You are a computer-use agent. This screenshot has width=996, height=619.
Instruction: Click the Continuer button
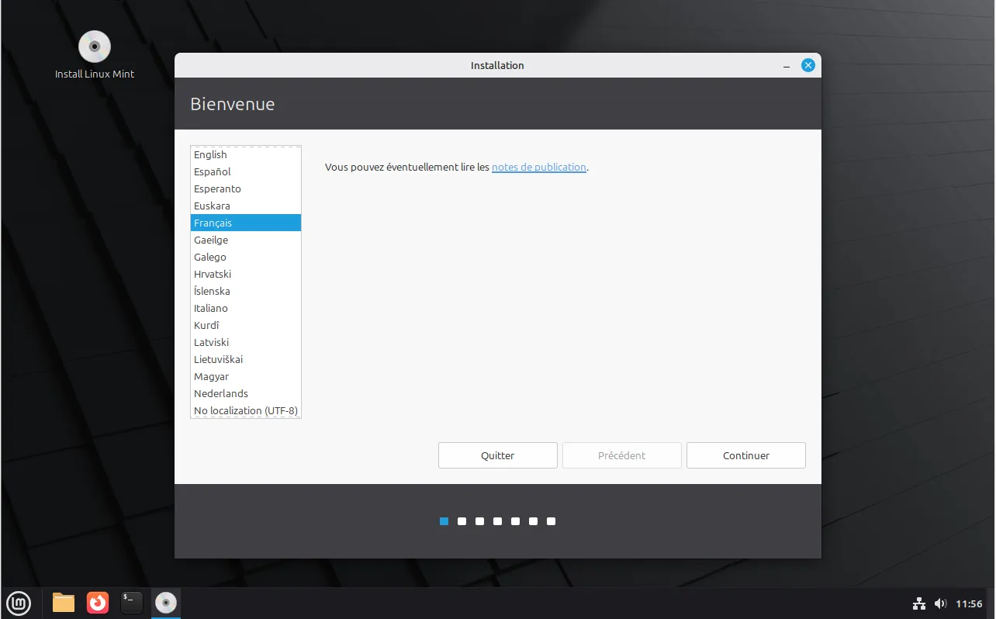click(x=745, y=455)
